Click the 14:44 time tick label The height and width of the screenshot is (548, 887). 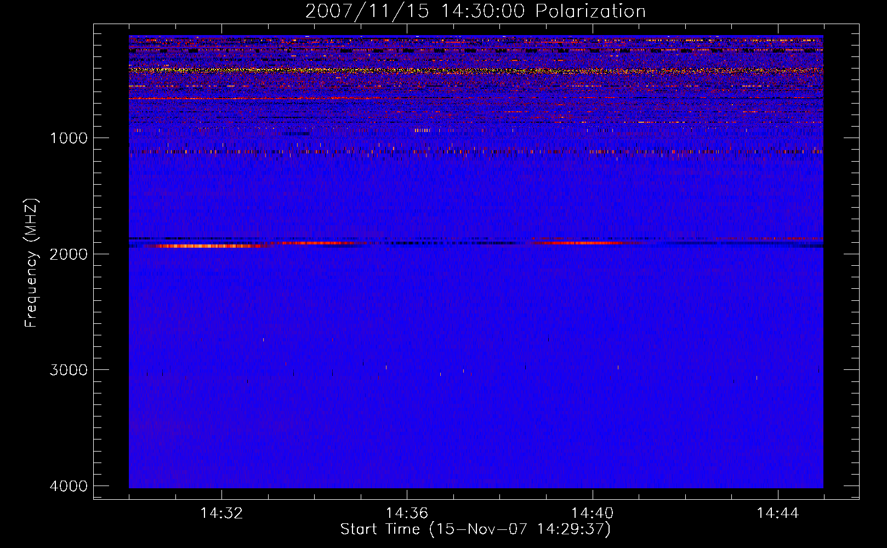(x=778, y=513)
